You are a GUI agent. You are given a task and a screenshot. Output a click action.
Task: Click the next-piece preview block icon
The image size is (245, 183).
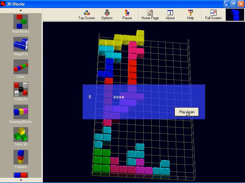coord(235,14)
